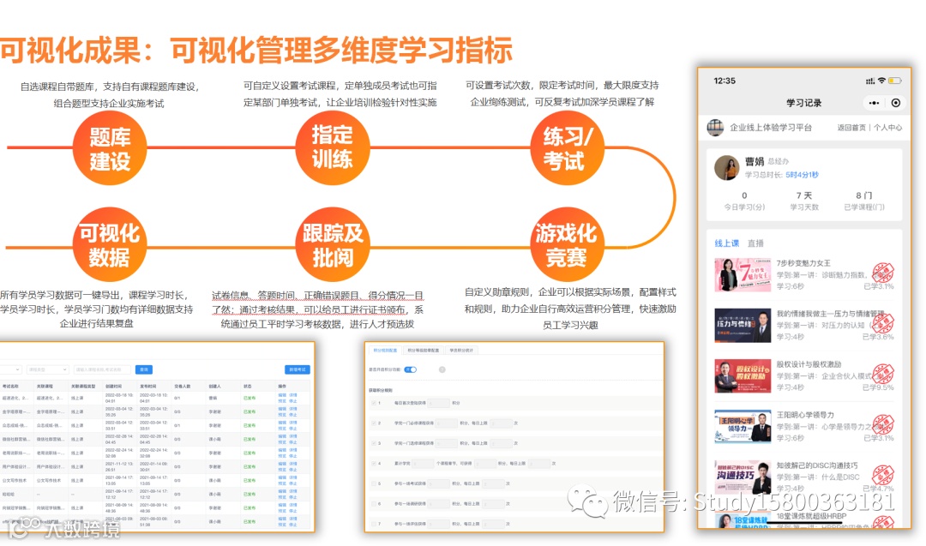This screenshot has width=926, height=546.
Task: Click the 个人中心 link
Action: click(x=887, y=128)
